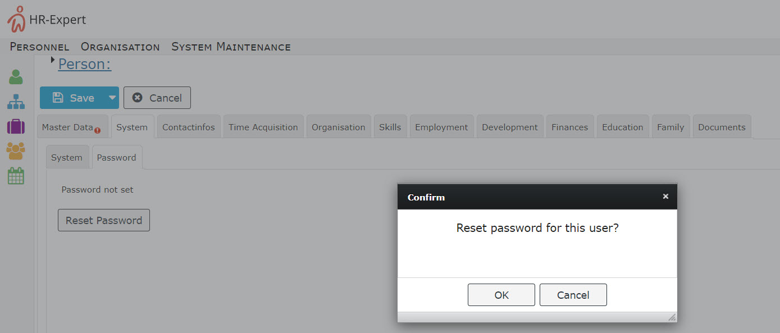Open the Personnel menu
The width and height of the screenshot is (780, 333).
point(39,47)
